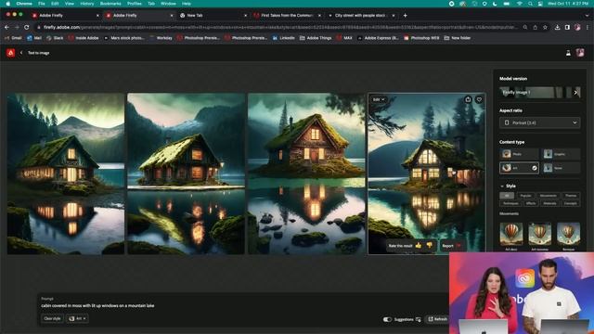594x334 pixels.
Task: Select the All style filter
Action: coord(507,196)
